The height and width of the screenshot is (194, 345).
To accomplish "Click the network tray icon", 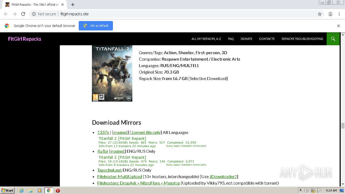I will pyautogui.click(x=313, y=190).
